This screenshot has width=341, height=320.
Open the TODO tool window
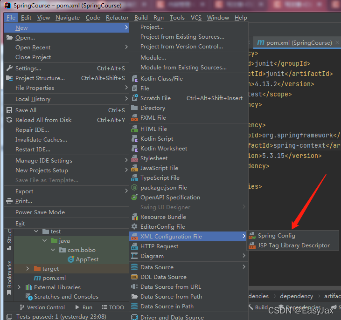click(113, 307)
